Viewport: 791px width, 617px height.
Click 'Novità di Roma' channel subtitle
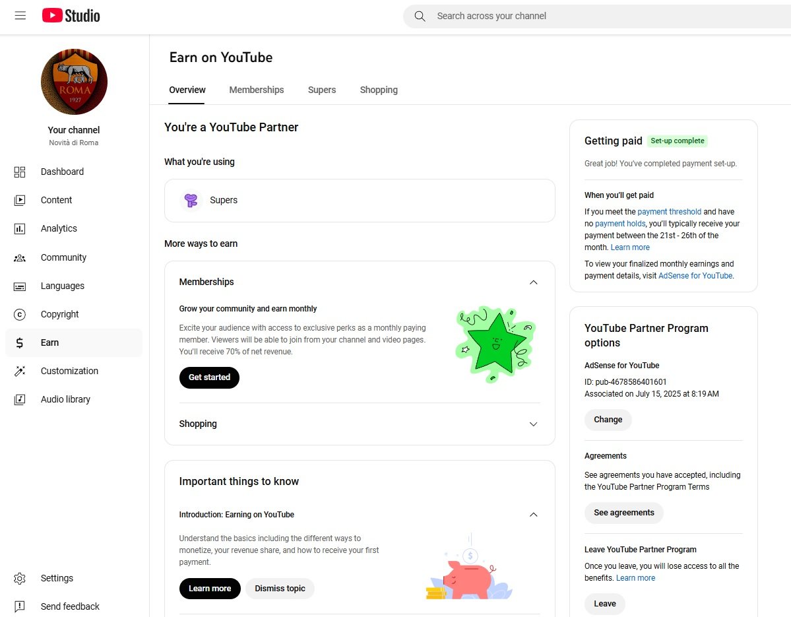pyautogui.click(x=74, y=143)
